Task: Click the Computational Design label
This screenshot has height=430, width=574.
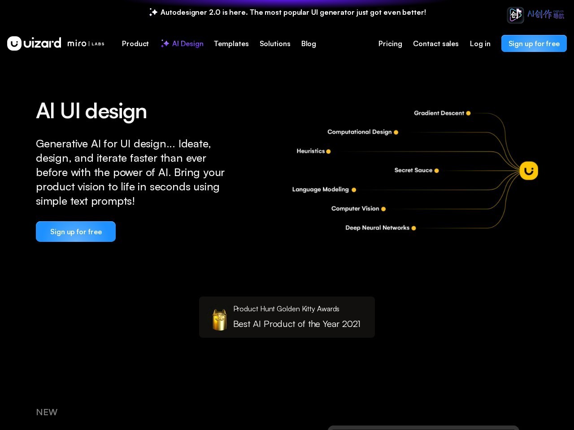Action: [360, 132]
